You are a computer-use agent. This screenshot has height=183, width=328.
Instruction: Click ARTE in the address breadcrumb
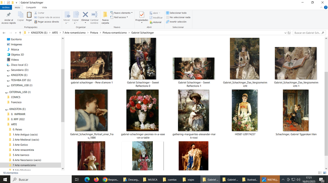(55, 33)
